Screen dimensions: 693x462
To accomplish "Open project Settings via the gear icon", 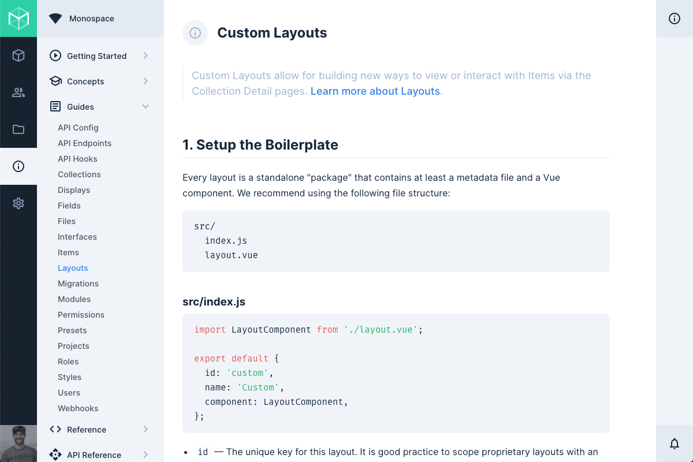I will click(18, 203).
